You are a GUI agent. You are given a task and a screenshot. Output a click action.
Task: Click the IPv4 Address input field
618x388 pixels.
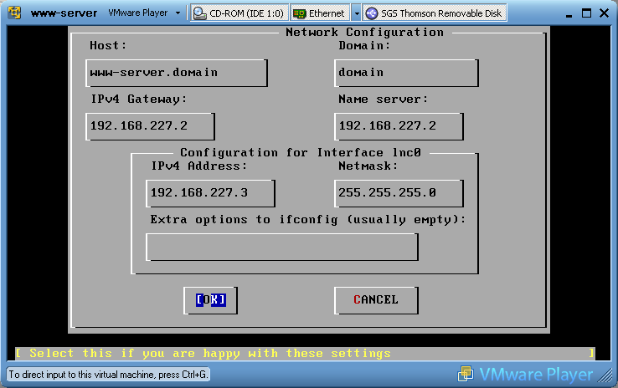coord(210,193)
